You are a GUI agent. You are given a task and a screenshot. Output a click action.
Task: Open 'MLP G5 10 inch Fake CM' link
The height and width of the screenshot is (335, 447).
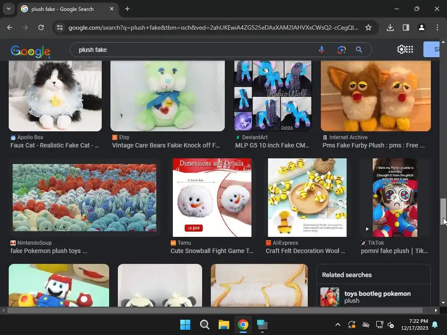pyautogui.click(x=272, y=145)
